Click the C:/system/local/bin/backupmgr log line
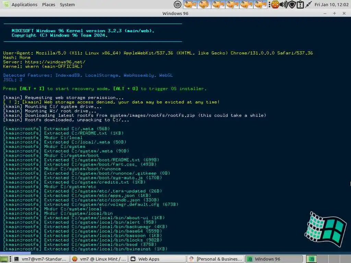Viewport: 351px width, 263px height. click(85, 227)
